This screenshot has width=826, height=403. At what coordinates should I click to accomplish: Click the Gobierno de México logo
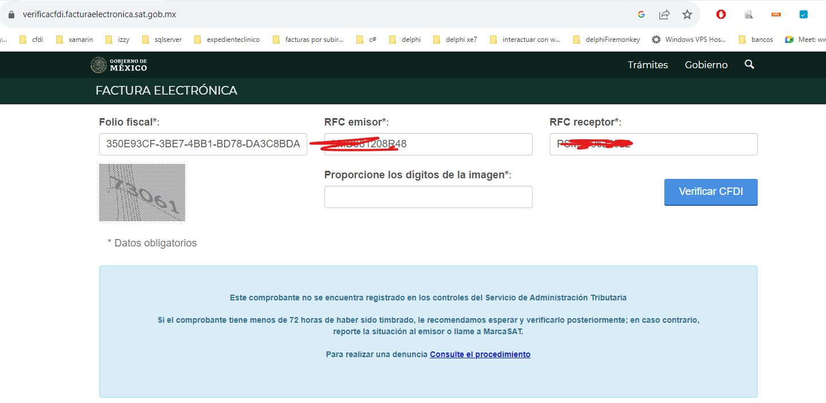coord(119,65)
